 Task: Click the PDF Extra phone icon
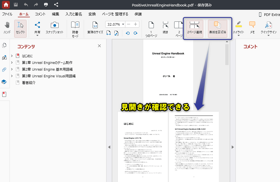[x=260, y=15]
